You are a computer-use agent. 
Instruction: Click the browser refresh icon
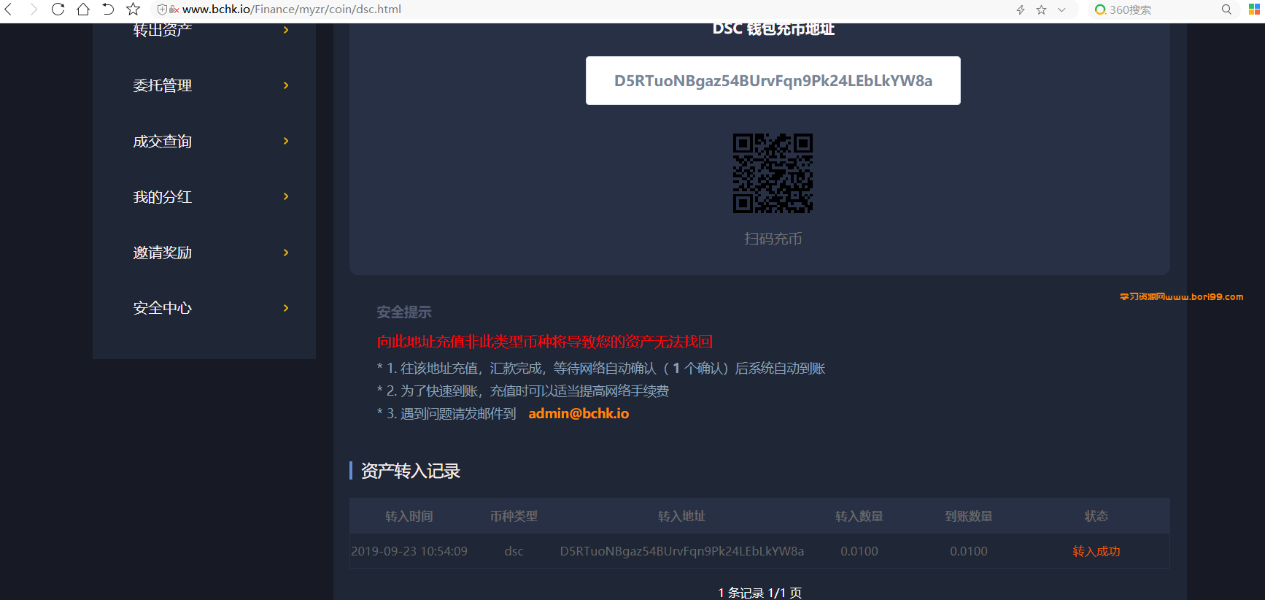(58, 9)
